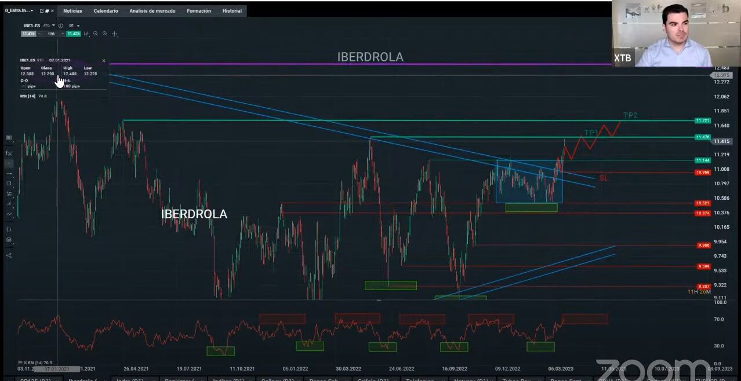The image size is (741, 381).
Task: Close the 0_Estra.In workspace tab
Action: [x=52, y=10]
